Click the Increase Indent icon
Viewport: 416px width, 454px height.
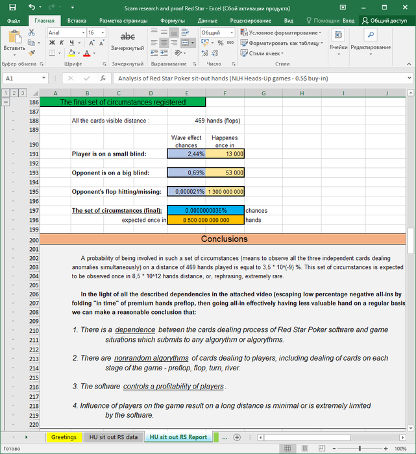164,53
